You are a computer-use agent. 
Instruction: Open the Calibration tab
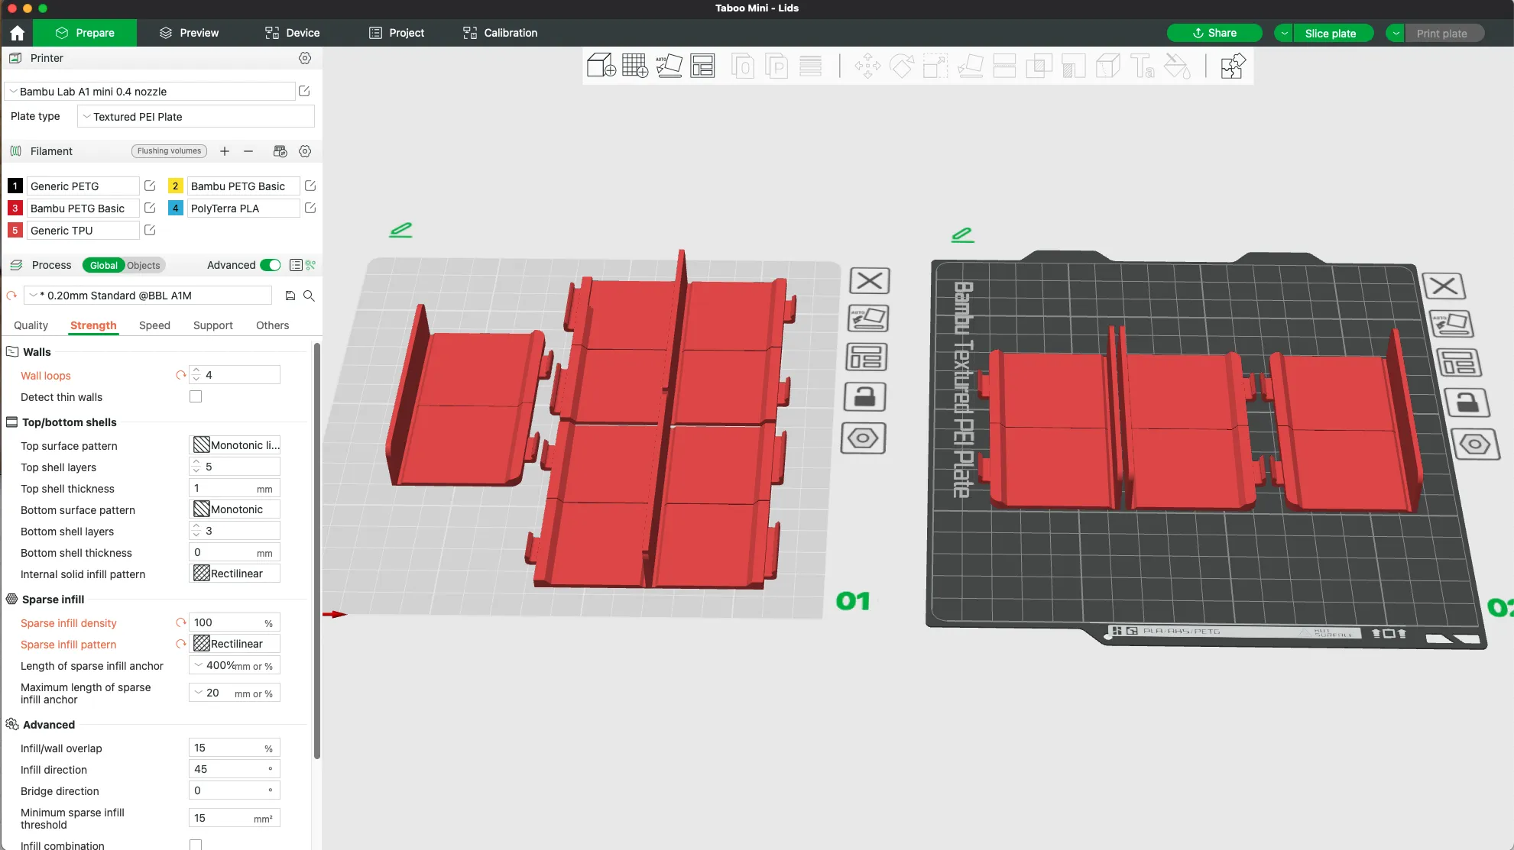[x=500, y=33]
